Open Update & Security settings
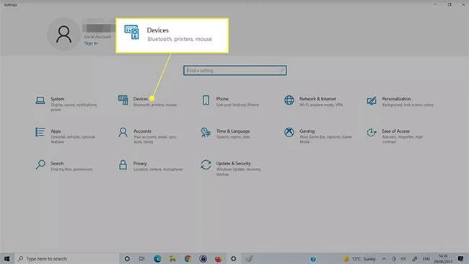The height and width of the screenshot is (264, 469). click(231, 168)
